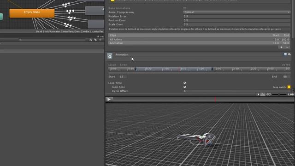Play the animation preview
Viewport: 295px width, 166px height.
109,100
